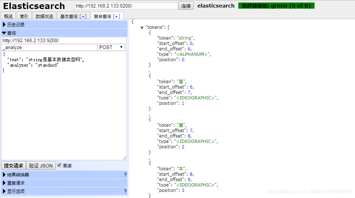Collapse the 查询 section
The image size is (355, 198).
[x=64, y=33]
